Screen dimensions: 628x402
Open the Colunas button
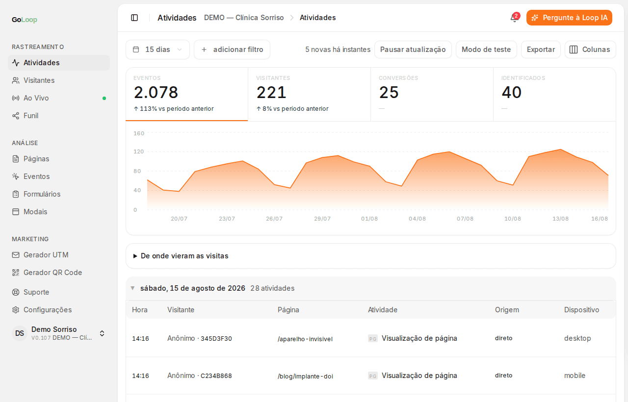pyautogui.click(x=590, y=50)
